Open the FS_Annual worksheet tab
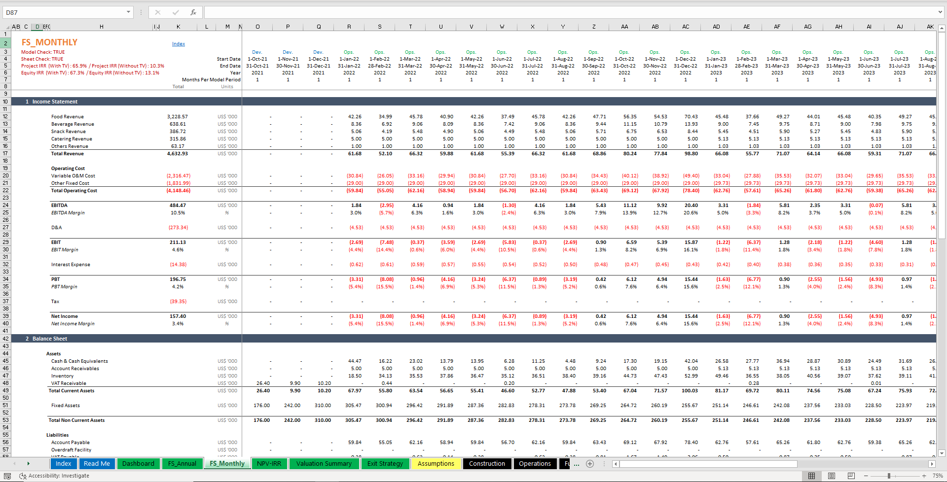The width and height of the screenshot is (947, 482). [182, 463]
